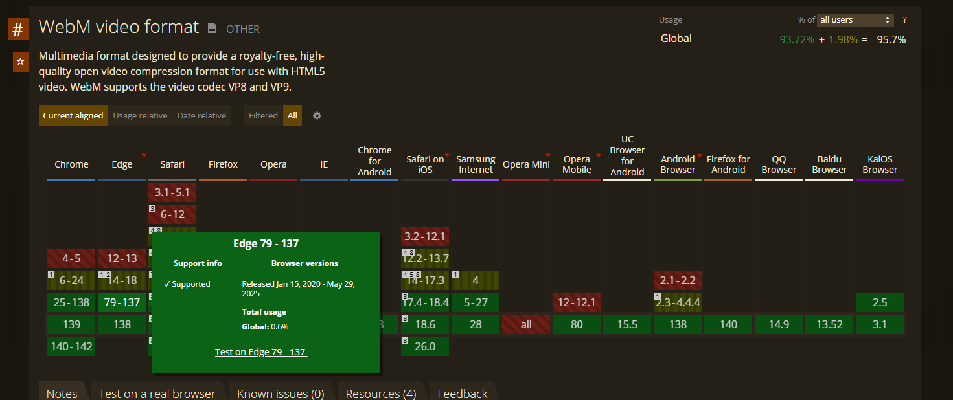Screen dimensions: 953x400
Task: Select the Firefox for Android 140 cell
Action: (x=728, y=324)
